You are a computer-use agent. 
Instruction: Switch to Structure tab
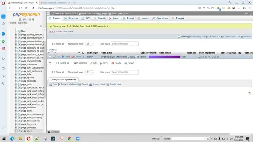(x=71, y=19)
